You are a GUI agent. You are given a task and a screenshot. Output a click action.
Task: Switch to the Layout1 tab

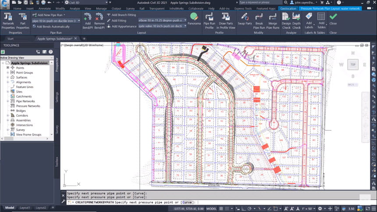[25, 208]
